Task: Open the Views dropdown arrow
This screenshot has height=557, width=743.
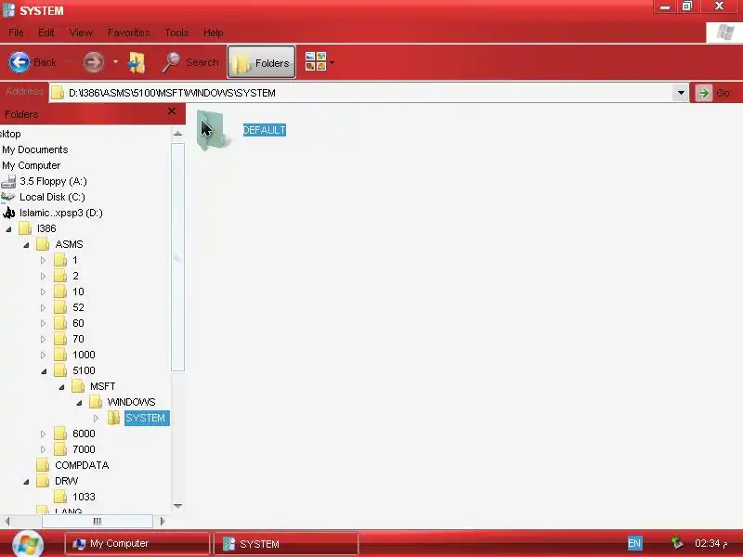Action: (x=332, y=62)
